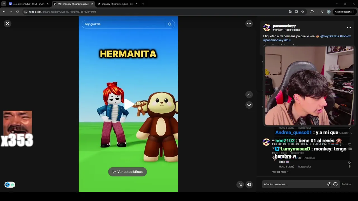Collapse replies with Ocultar
This screenshot has width=358, height=201.
[345, 133]
